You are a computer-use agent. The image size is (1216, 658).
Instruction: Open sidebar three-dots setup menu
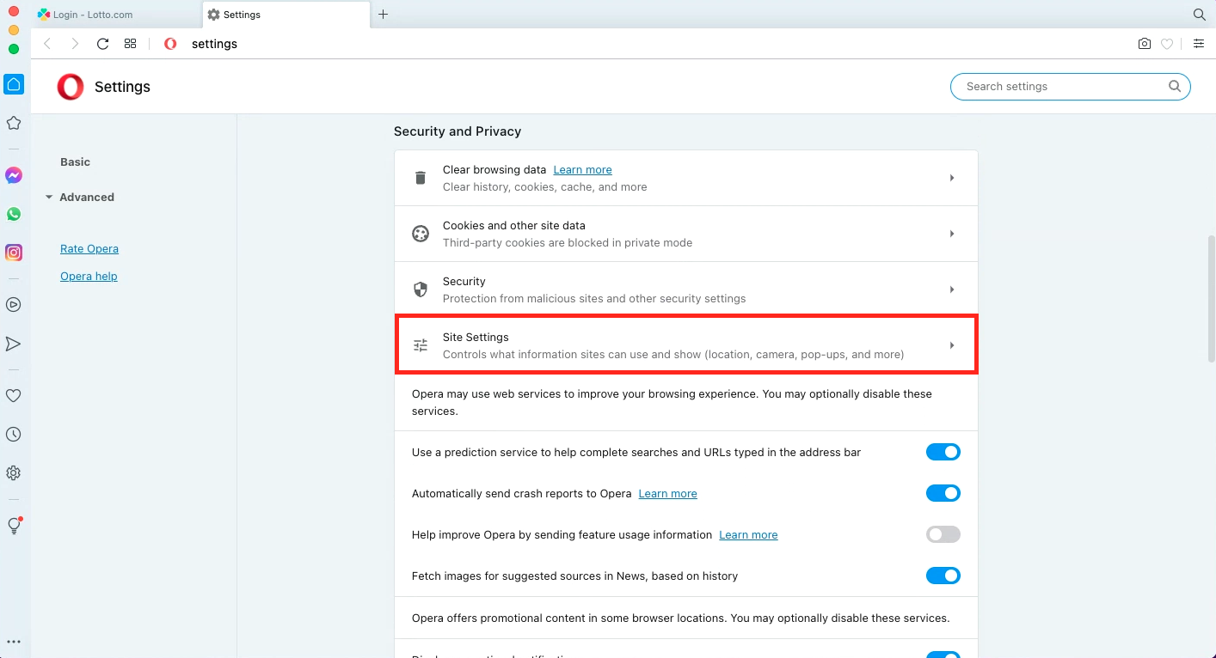[x=14, y=642]
